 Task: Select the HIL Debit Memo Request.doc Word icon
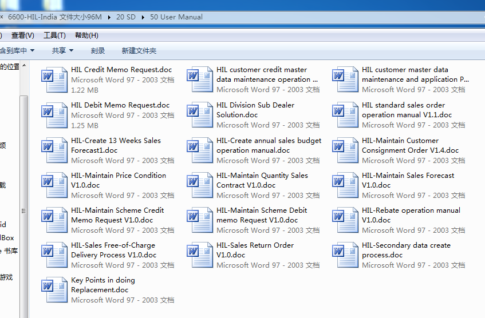click(54, 115)
